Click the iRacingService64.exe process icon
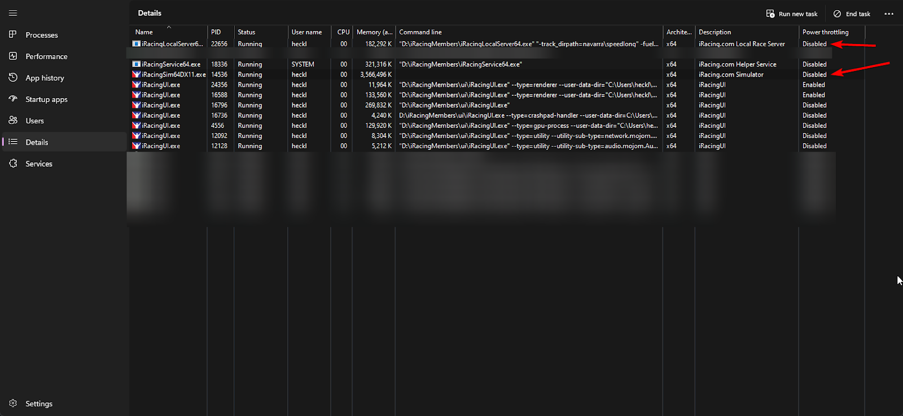This screenshot has width=903, height=416. pyautogui.click(x=136, y=64)
